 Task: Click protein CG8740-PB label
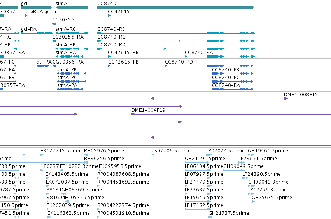click(x=226, y=69)
